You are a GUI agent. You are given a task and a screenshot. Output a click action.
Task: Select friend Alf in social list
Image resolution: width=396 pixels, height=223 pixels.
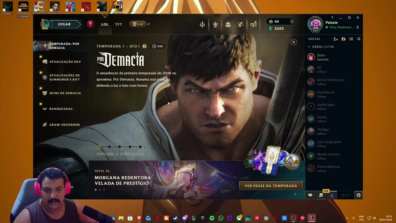point(334,69)
